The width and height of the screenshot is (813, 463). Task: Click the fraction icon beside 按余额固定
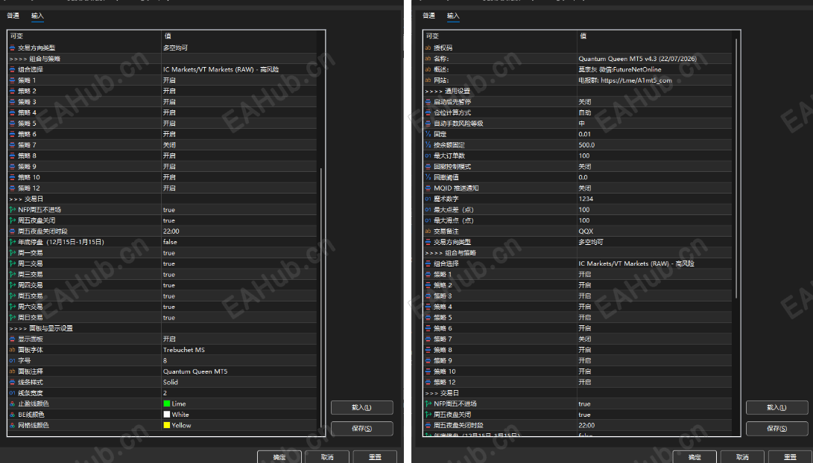coord(428,145)
